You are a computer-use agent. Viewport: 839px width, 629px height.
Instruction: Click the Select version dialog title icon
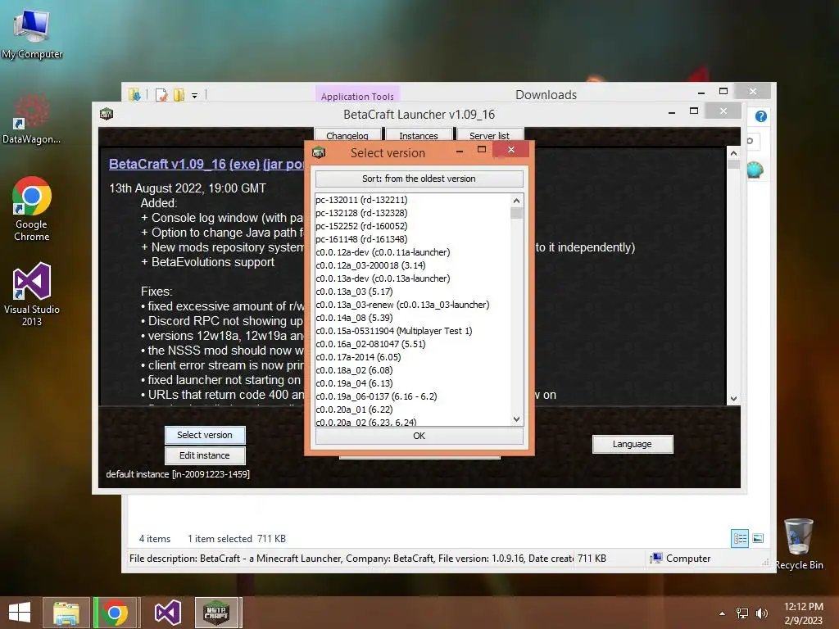pyautogui.click(x=319, y=153)
